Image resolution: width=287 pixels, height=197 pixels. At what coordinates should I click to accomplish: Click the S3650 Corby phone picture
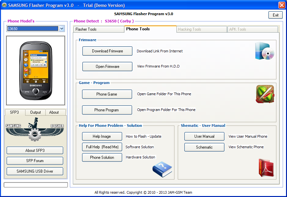tap(36, 70)
